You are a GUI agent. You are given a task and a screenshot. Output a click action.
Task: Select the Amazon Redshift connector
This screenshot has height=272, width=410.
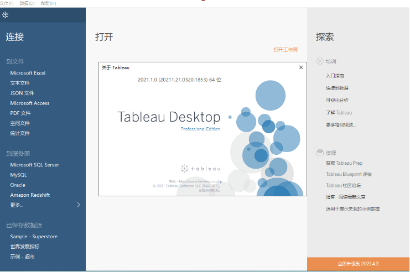coord(30,195)
